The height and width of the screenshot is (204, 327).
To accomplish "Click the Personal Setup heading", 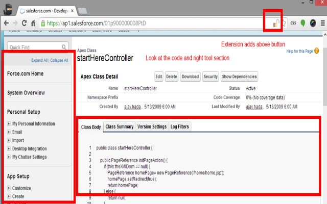I will click(x=24, y=112).
